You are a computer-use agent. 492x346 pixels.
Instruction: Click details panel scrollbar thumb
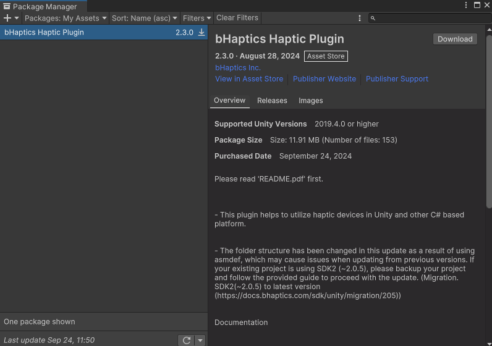click(489, 120)
